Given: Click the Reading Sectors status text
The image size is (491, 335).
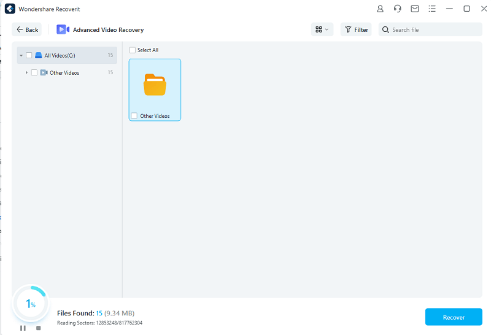Looking at the screenshot, I should tap(99, 323).
